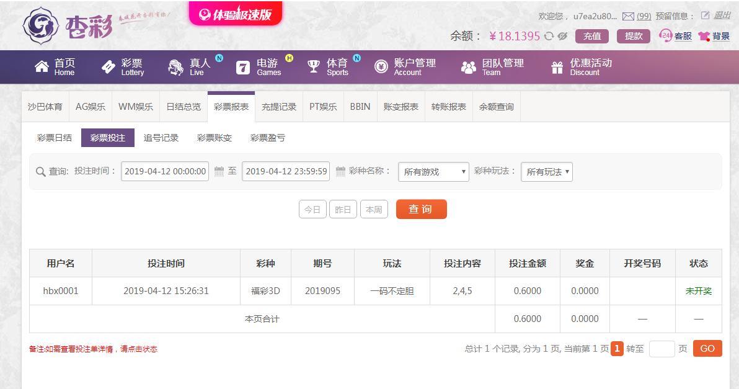Click the mail envelope icon
739x389 pixels.
[628, 16]
